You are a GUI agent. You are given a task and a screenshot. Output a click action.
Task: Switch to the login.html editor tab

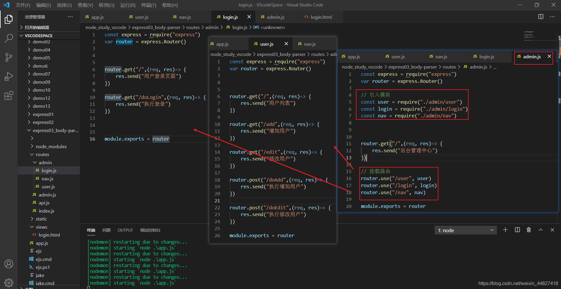coord(321,17)
